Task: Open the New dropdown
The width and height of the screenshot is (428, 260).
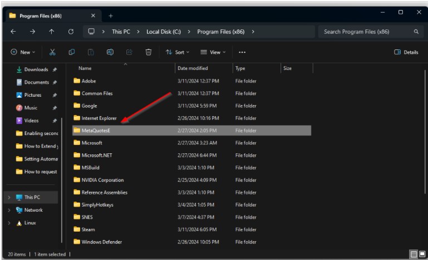Action: click(x=23, y=52)
